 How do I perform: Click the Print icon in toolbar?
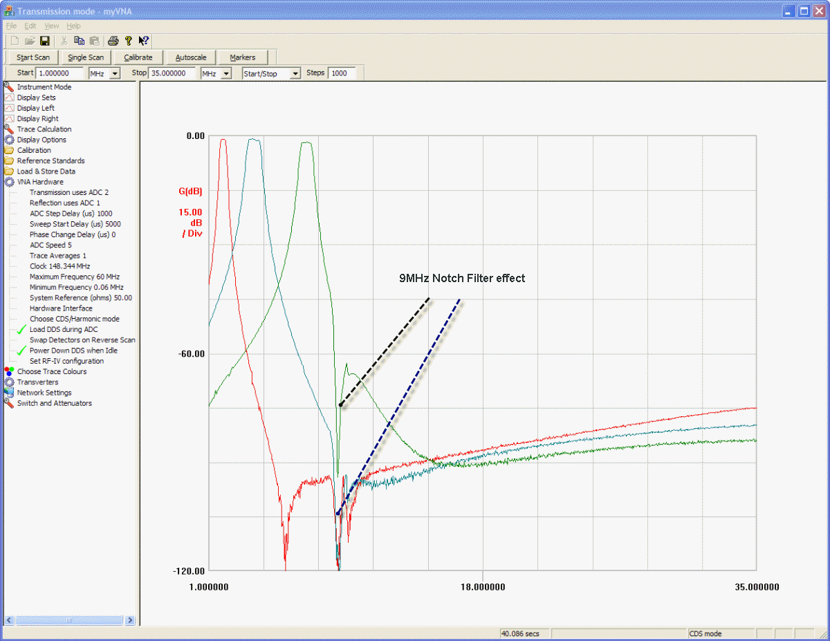(x=113, y=41)
